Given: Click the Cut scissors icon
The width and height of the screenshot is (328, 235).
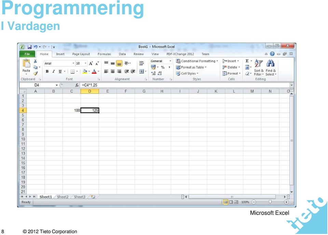Looking at the screenshot, I should pyautogui.click(x=35, y=61).
